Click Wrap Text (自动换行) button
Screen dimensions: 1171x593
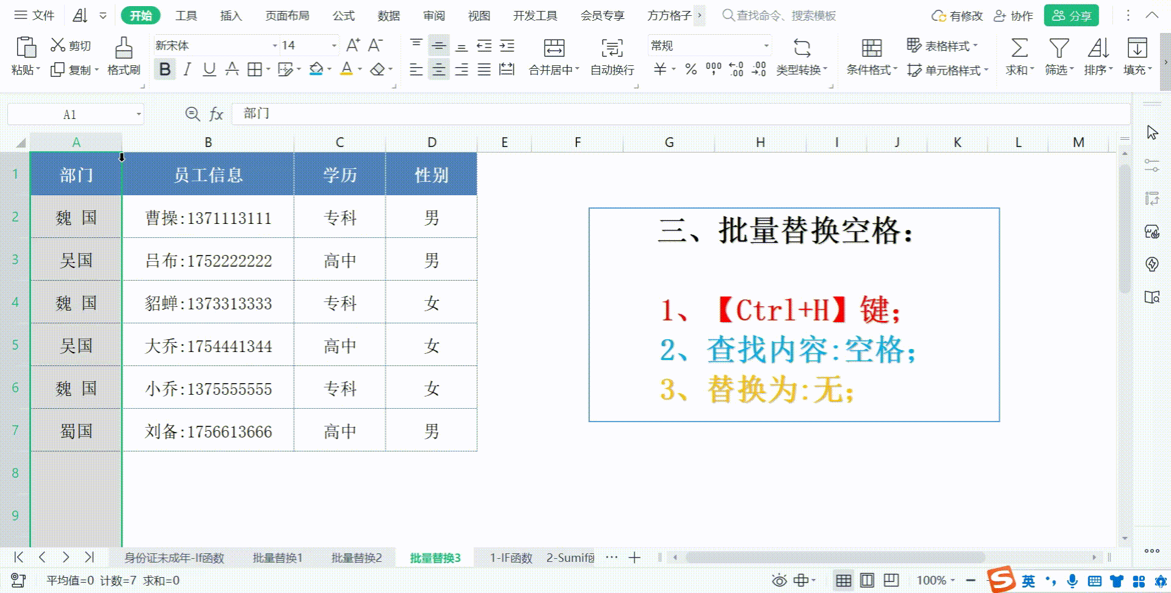[x=612, y=58]
